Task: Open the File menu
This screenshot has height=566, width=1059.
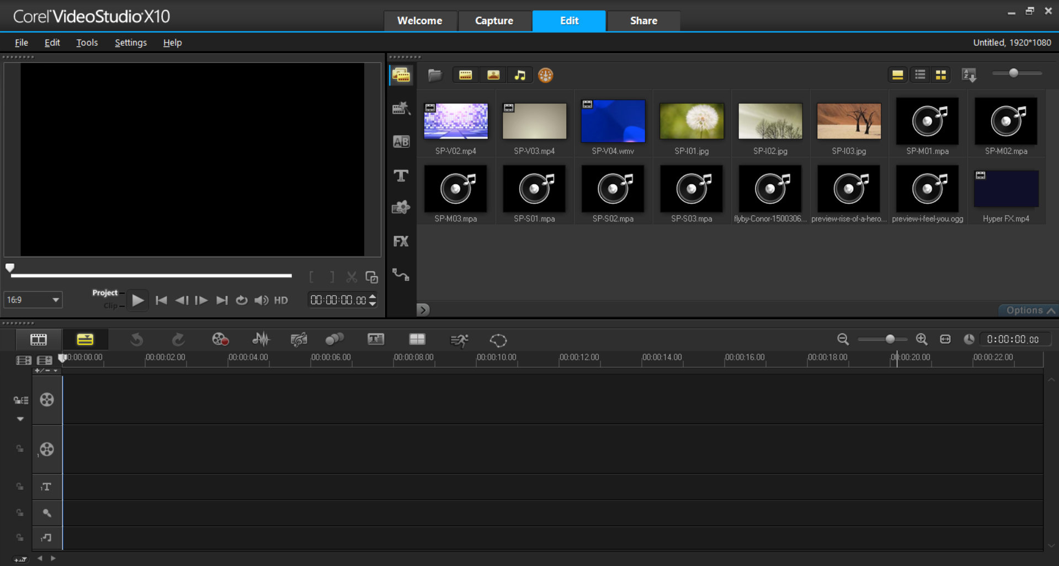Action: [x=22, y=42]
